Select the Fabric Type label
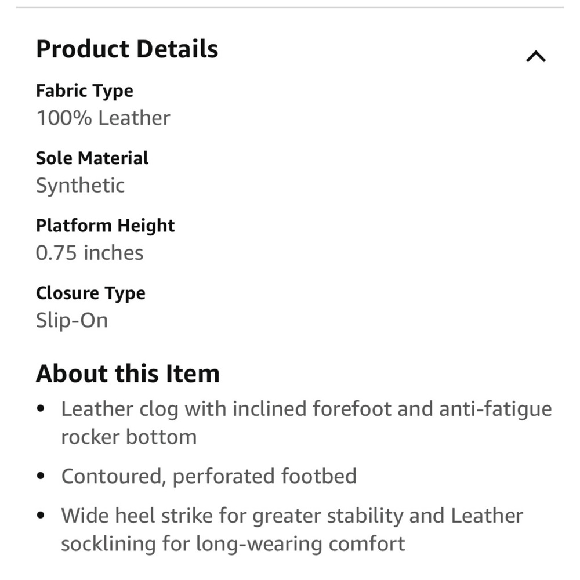The width and height of the screenshot is (580, 580). (84, 92)
